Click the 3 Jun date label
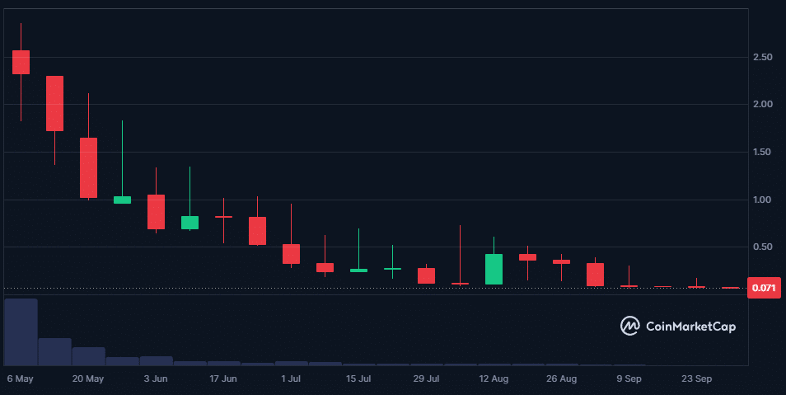 [156, 379]
